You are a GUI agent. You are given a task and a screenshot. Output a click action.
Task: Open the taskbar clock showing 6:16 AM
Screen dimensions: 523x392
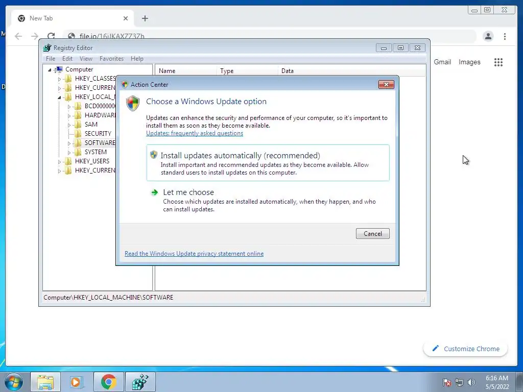pyautogui.click(x=497, y=382)
